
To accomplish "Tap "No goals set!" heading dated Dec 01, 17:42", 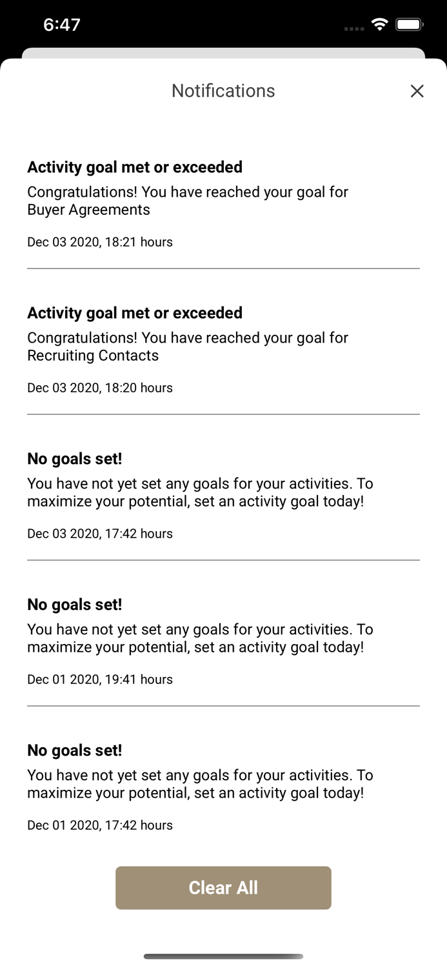I will tap(75, 751).
